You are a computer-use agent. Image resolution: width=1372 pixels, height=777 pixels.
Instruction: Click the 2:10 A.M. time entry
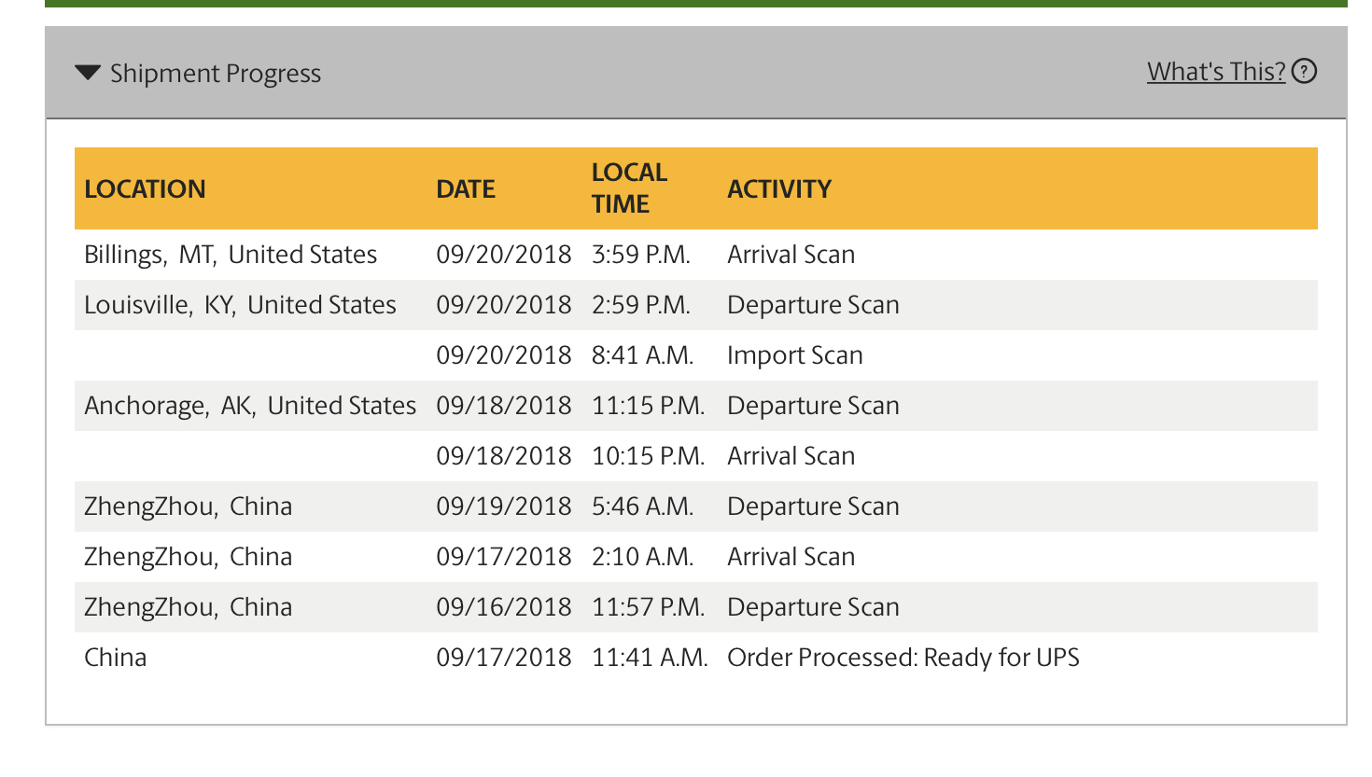pos(642,557)
